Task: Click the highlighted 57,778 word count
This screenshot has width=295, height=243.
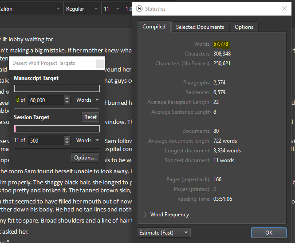Action: 220,44
